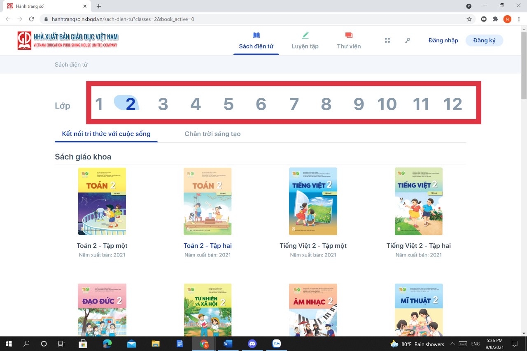Image resolution: width=527 pixels, height=351 pixels.
Task: Open a new browser tab
Action: 99,6
